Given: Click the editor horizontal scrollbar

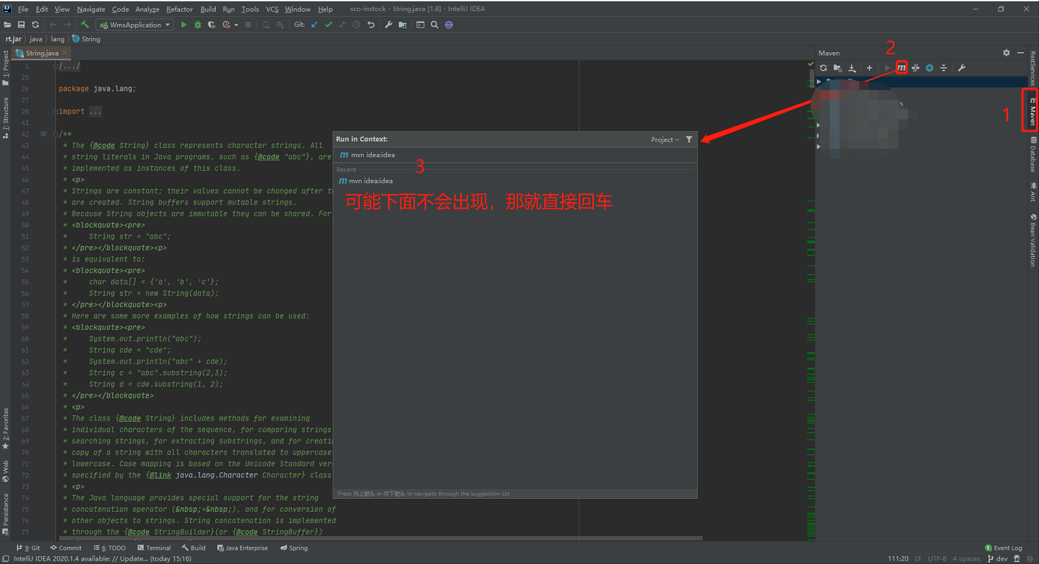Looking at the screenshot, I should pyautogui.click(x=381, y=539).
